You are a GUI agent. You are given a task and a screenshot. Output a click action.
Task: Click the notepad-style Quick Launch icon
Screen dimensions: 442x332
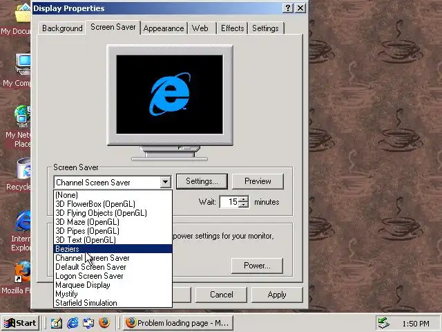[57, 322]
